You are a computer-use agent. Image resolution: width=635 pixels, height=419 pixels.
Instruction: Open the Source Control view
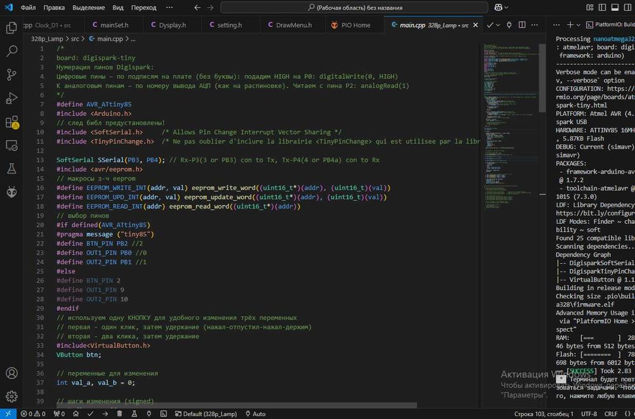tap(11, 74)
